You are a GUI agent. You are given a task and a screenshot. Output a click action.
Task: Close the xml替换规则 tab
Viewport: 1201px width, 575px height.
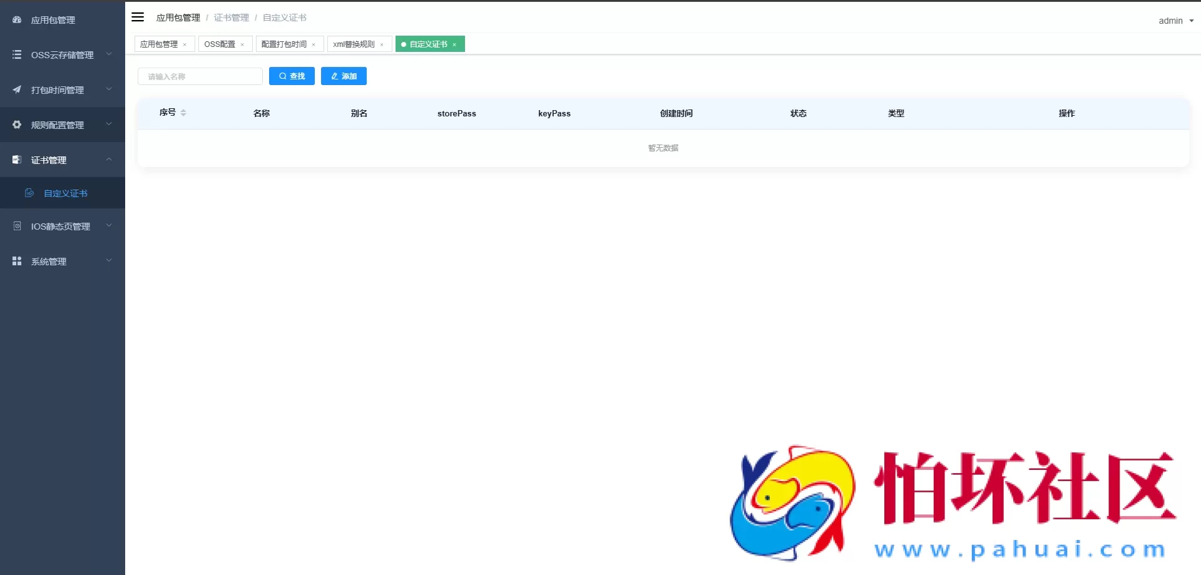pyautogui.click(x=382, y=44)
